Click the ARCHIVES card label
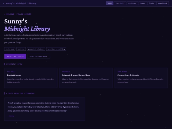Viewport: 172px width, 129px height. pyautogui.click(x=66, y=72)
